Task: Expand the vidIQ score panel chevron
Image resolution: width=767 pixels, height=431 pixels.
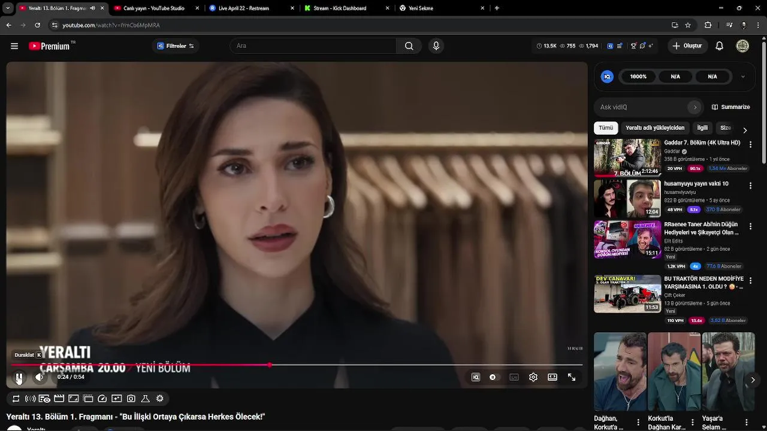Action: (743, 77)
